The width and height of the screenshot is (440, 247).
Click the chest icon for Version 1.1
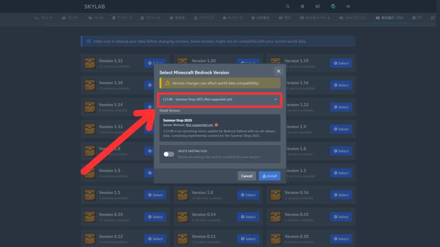tap(90, 195)
